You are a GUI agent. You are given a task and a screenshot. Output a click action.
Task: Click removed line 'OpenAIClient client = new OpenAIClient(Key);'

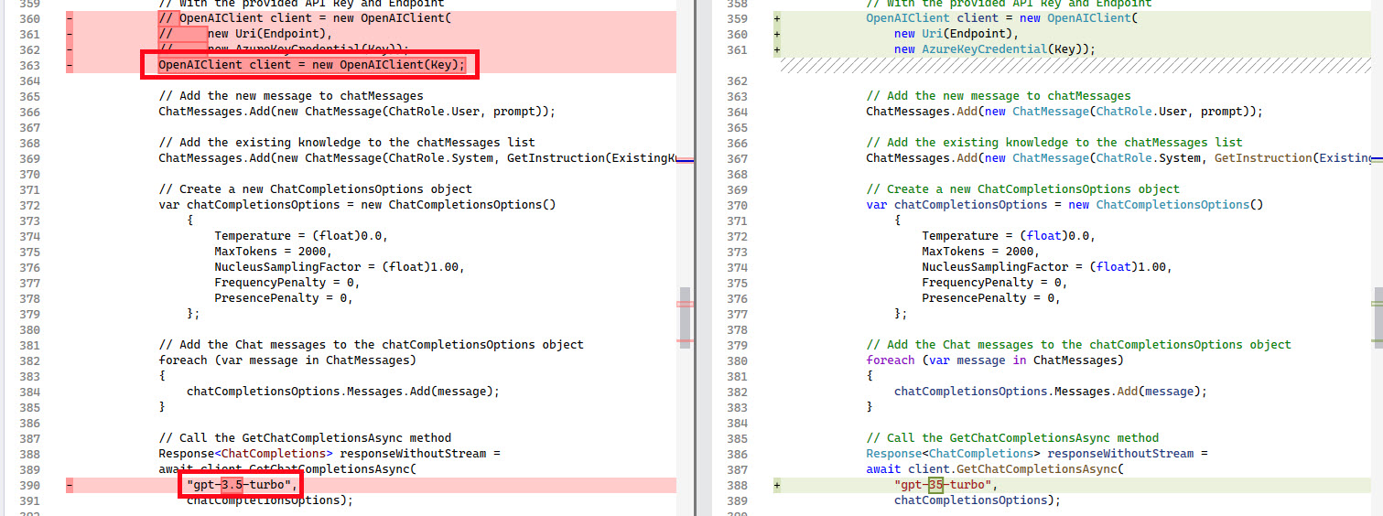pos(312,65)
